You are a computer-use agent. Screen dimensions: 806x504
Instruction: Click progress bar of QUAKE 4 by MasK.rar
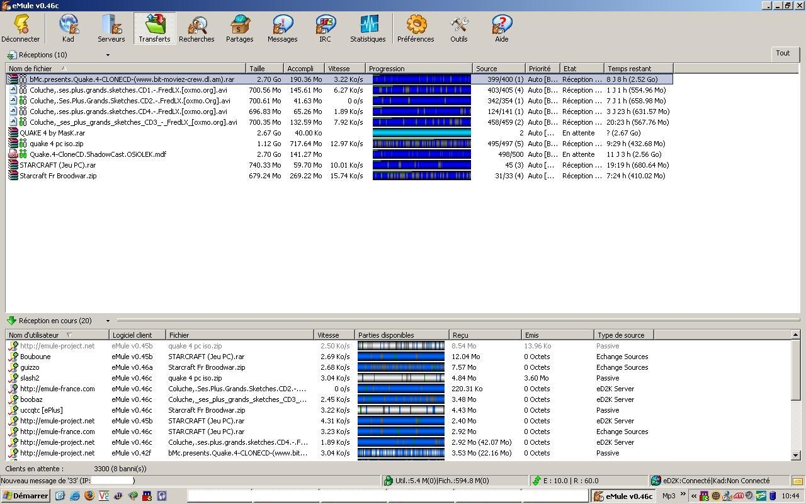point(421,133)
